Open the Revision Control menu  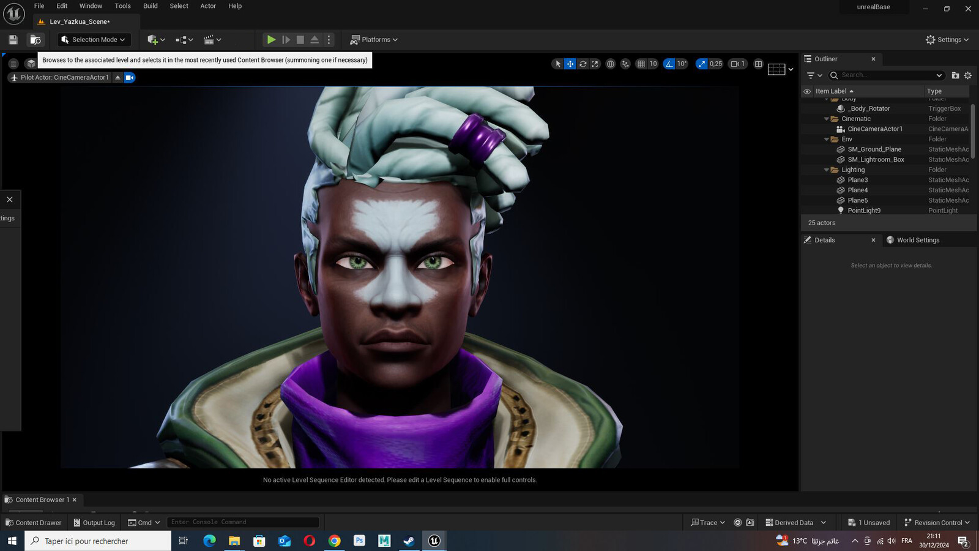coord(937,523)
